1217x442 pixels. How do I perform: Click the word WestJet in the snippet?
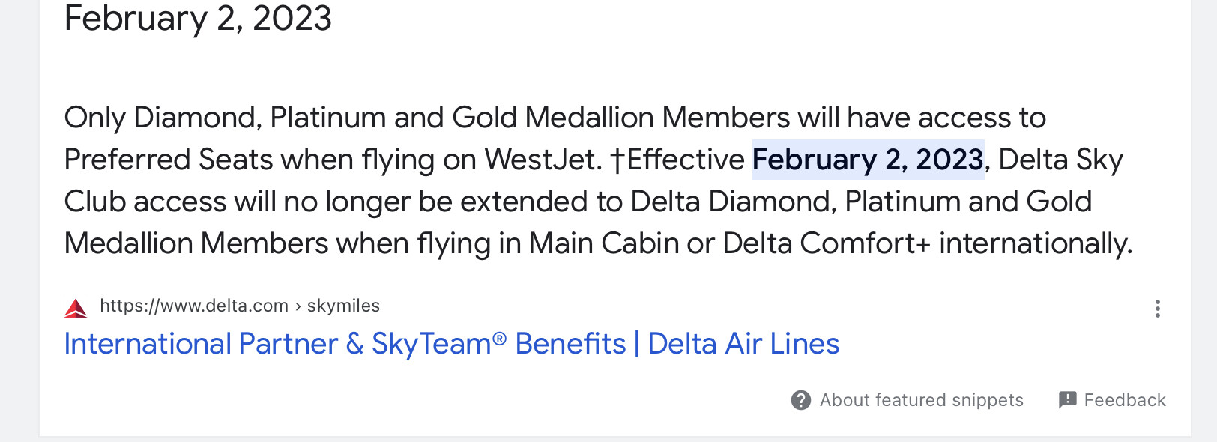pos(543,160)
